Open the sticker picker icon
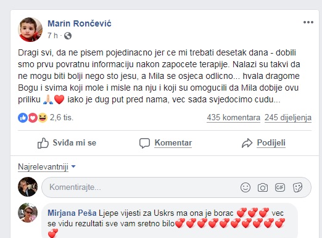Screen dimensions: 322x238 297,187
